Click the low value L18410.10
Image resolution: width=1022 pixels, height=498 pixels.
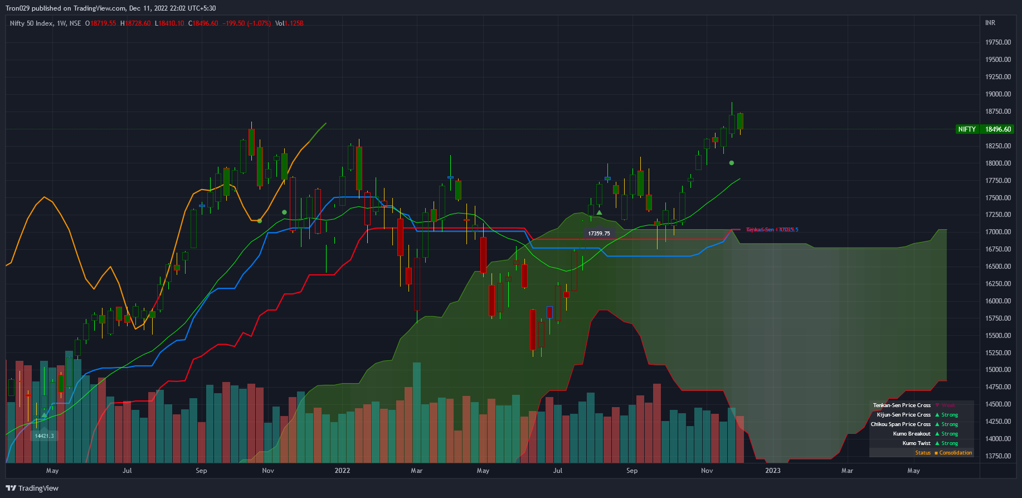click(x=169, y=23)
